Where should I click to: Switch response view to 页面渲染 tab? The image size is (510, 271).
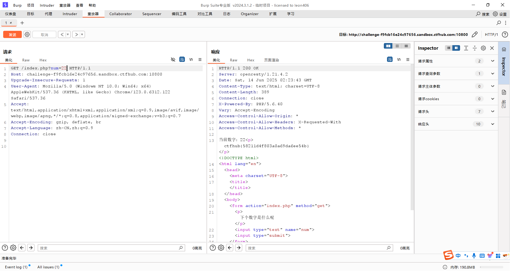pyautogui.click(x=271, y=60)
